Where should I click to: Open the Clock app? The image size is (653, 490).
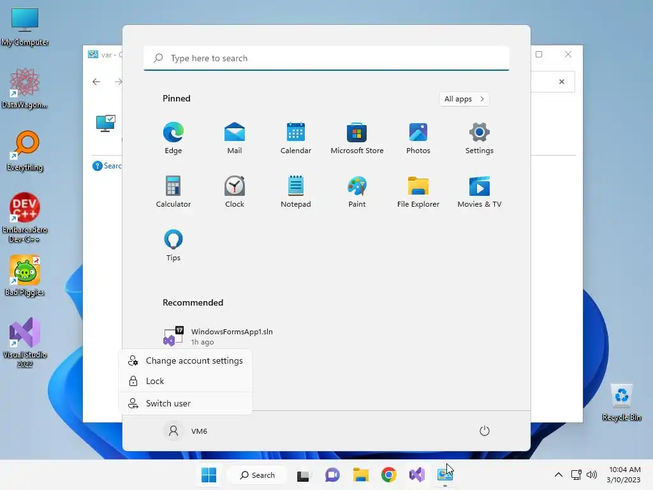(235, 191)
